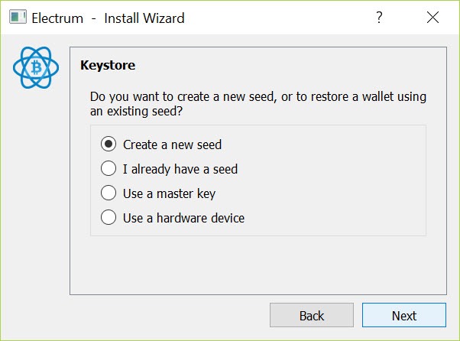Click blank space inside the options group box
The image size is (460, 341).
click(335, 180)
